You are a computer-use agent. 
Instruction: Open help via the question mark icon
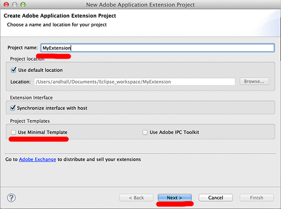tap(11, 198)
